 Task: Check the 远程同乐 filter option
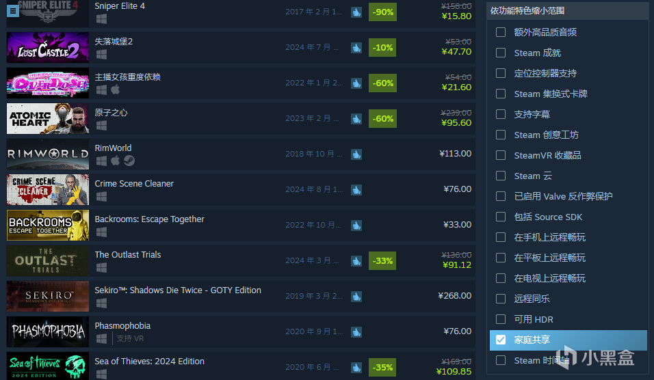[x=501, y=299]
